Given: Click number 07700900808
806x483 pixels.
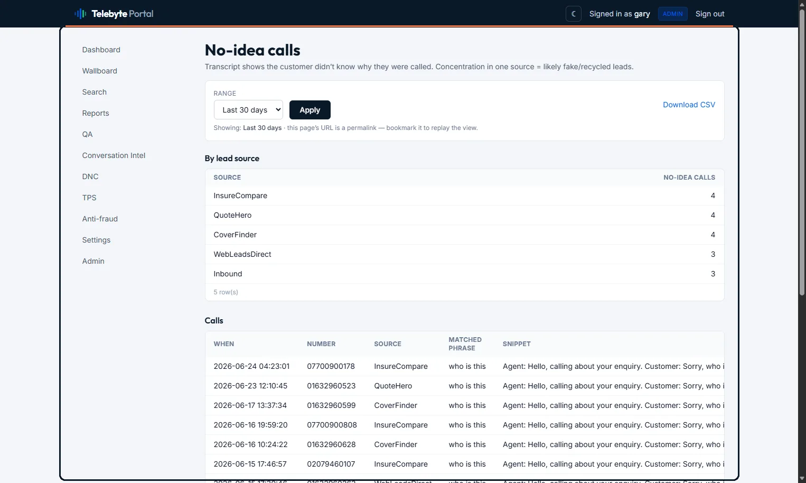Looking at the screenshot, I should click(332, 425).
